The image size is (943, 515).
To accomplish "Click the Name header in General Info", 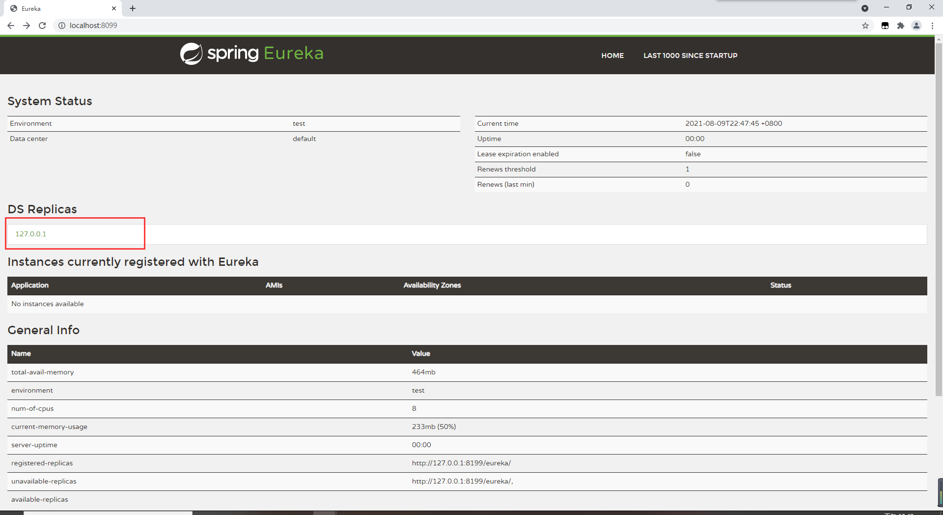I will (21, 353).
